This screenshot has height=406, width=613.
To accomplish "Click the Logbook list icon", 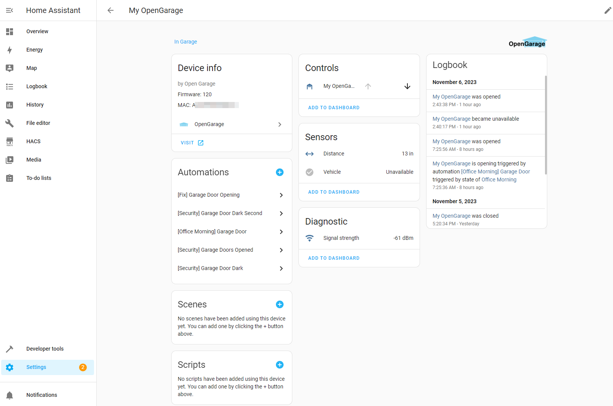I will coord(10,86).
